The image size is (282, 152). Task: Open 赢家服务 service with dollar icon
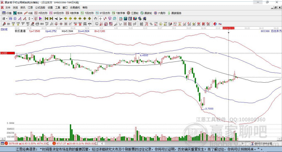(x=174, y=13)
